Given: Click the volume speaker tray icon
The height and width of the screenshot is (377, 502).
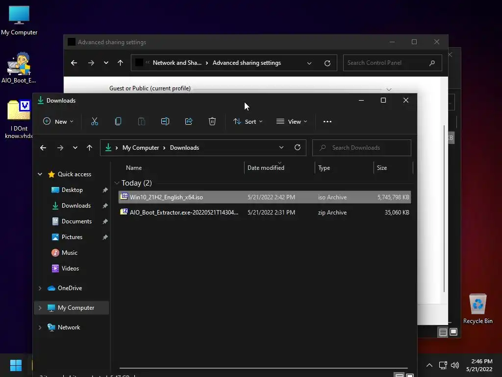Looking at the screenshot, I should pos(454,365).
